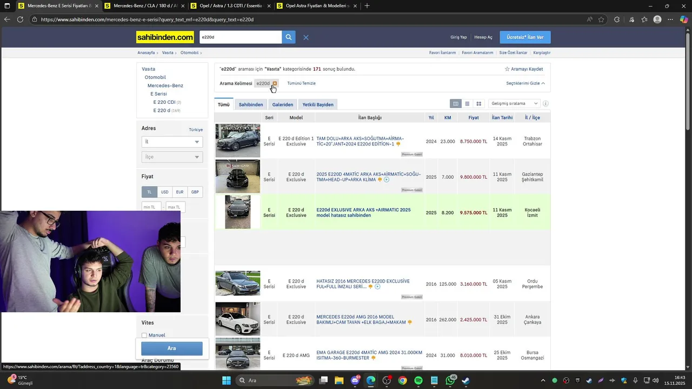692x389 pixels.
Task: Open thumbnail of white MERCEDES E220d AMG 2016 listing
Action: click(x=238, y=319)
